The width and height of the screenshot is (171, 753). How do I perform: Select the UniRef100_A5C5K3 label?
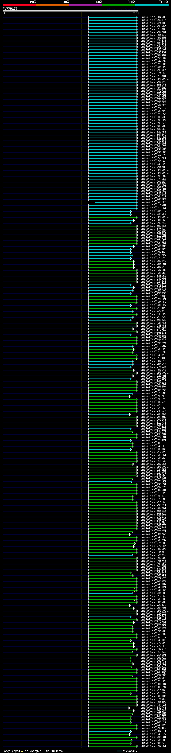(153, 93)
